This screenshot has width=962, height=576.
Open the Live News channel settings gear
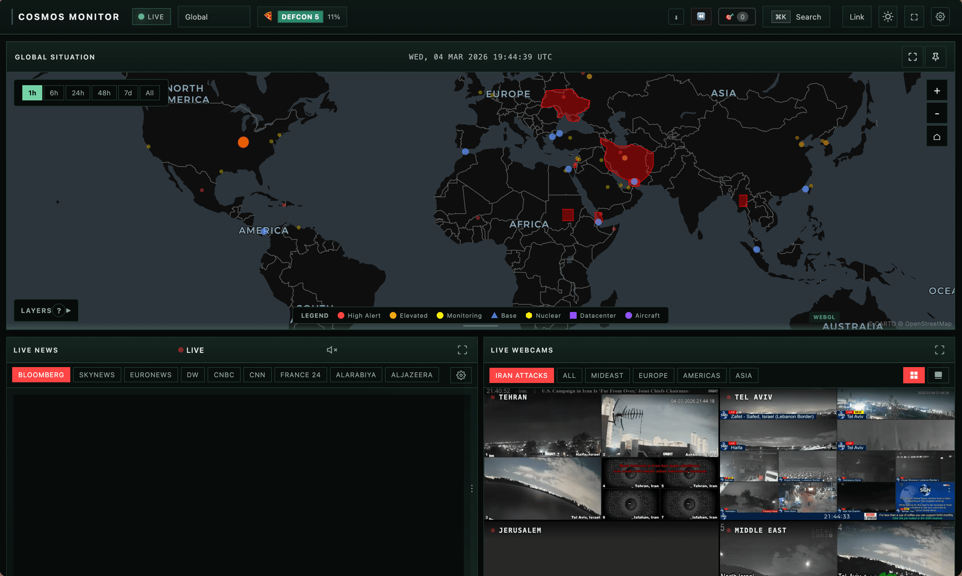pos(461,375)
